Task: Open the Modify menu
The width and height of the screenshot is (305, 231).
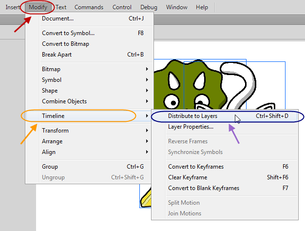Action: [38, 7]
